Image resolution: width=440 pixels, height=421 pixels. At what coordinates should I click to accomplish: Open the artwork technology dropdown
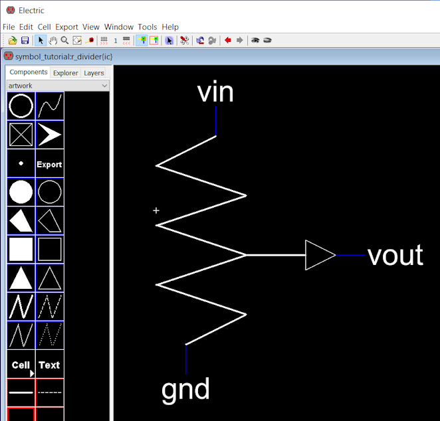click(x=58, y=86)
